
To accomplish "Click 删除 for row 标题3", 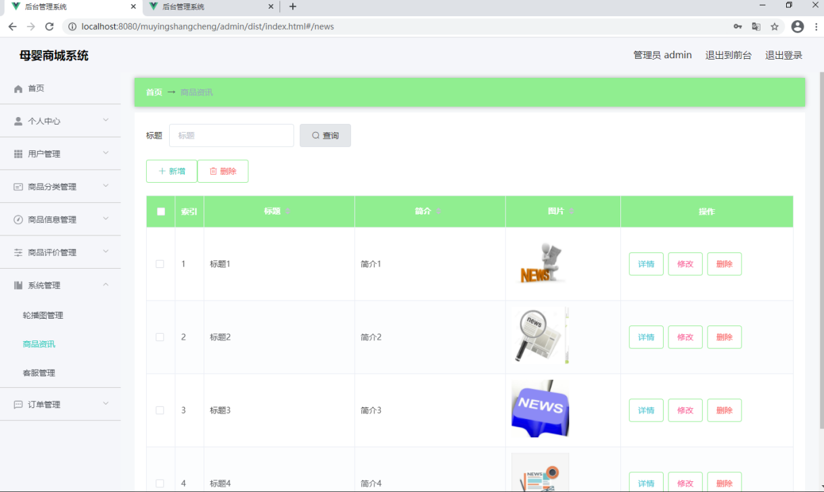I will [725, 410].
